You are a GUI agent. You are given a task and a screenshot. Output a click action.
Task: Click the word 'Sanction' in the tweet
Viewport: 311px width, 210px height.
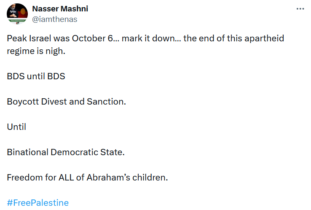coord(105,102)
